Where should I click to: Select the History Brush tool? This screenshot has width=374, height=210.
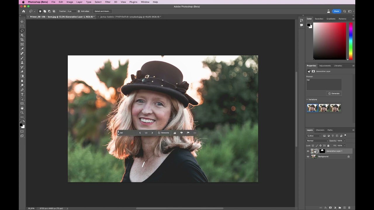click(x=22, y=67)
